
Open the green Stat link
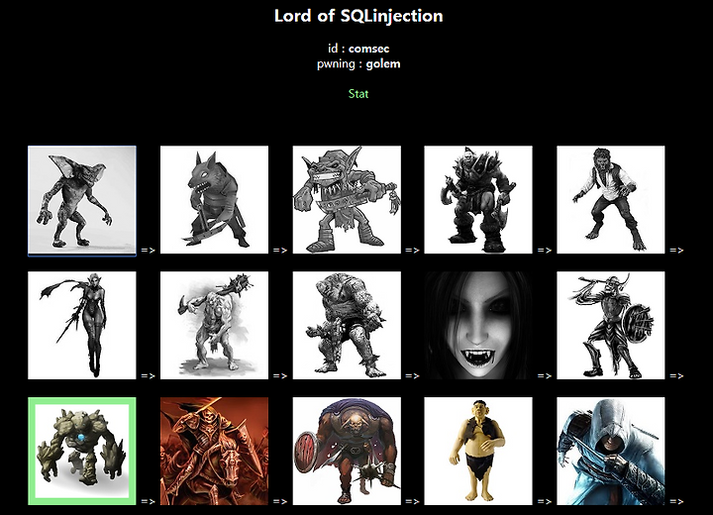358,94
